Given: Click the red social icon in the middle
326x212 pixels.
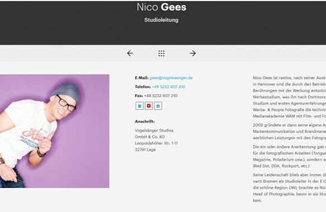Looking at the screenshot, I should point(149,106).
